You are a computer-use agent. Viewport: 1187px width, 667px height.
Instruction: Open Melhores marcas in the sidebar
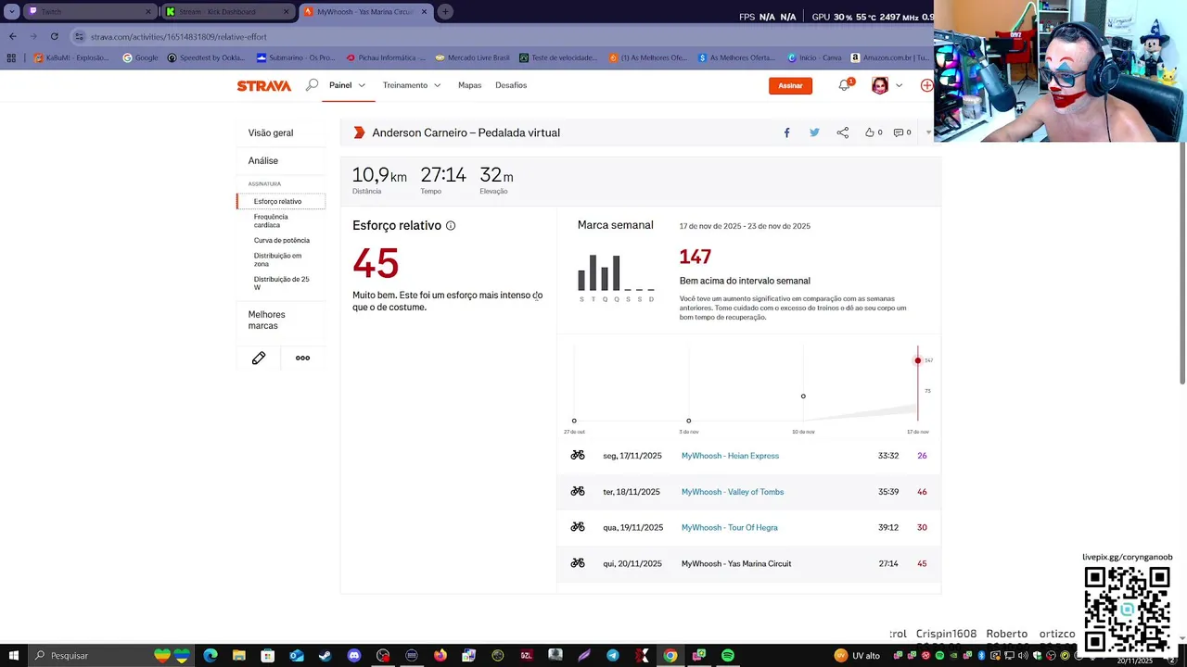[267, 320]
